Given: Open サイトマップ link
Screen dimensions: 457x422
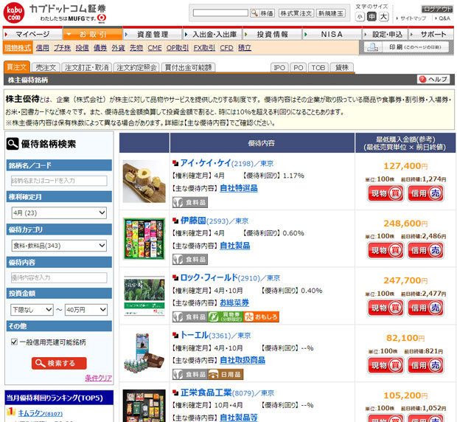Looking at the screenshot, I should coord(413,18).
